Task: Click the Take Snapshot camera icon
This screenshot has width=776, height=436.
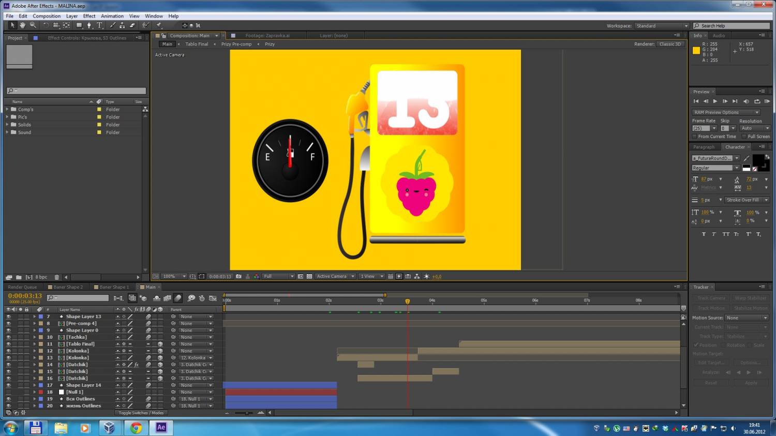Action: coord(238,277)
